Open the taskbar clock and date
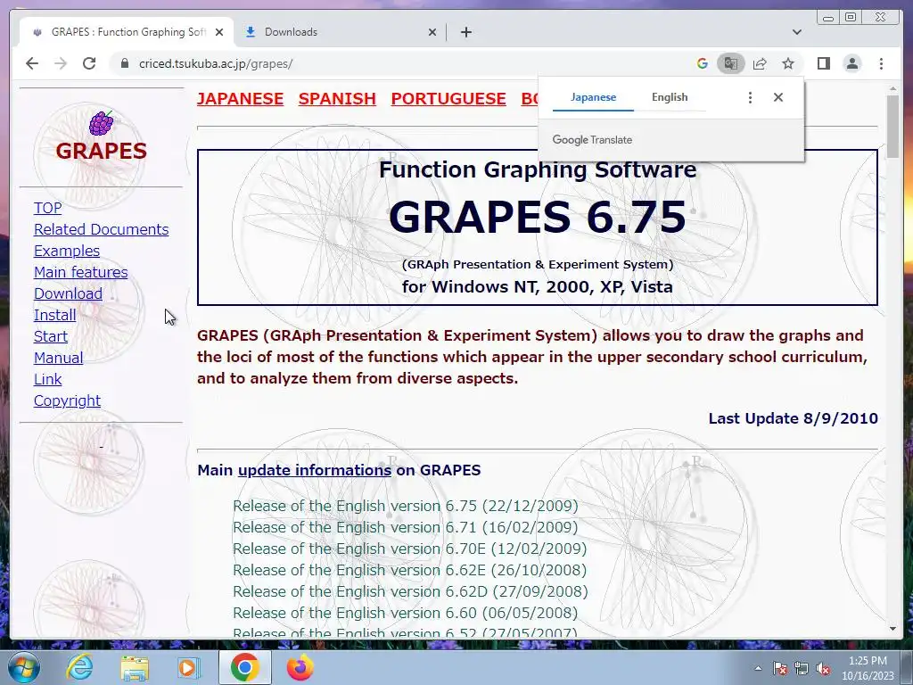This screenshot has width=913, height=685. point(868,668)
